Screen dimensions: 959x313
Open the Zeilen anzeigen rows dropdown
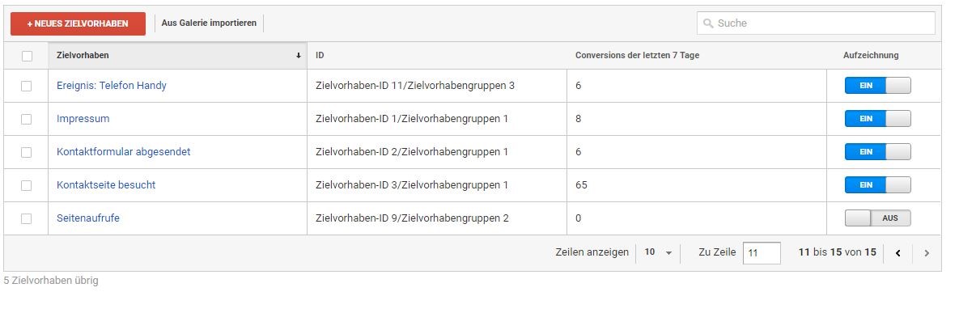658,252
